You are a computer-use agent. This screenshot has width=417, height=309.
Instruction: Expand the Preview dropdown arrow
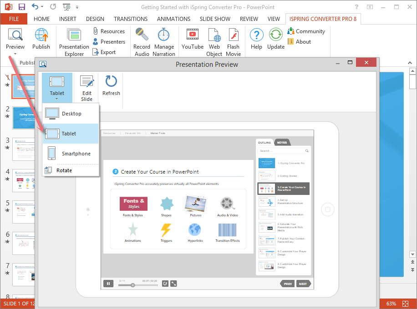coord(15,54)
